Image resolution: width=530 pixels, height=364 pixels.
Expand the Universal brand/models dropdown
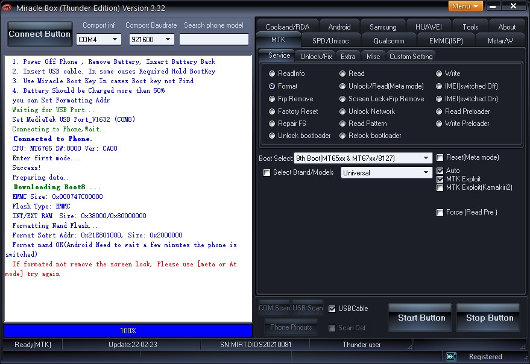[386, 173]
